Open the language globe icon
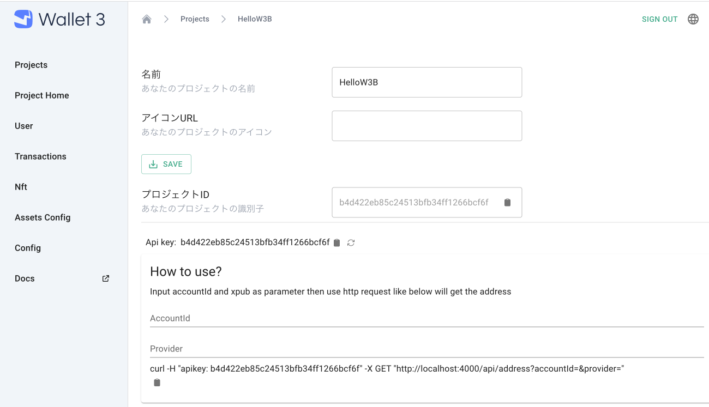This screenshot has width=709, height=407. click(693, 19)
